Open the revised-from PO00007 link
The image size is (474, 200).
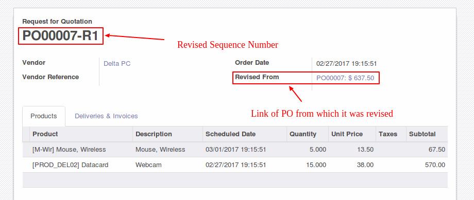[x=345, y=78]
